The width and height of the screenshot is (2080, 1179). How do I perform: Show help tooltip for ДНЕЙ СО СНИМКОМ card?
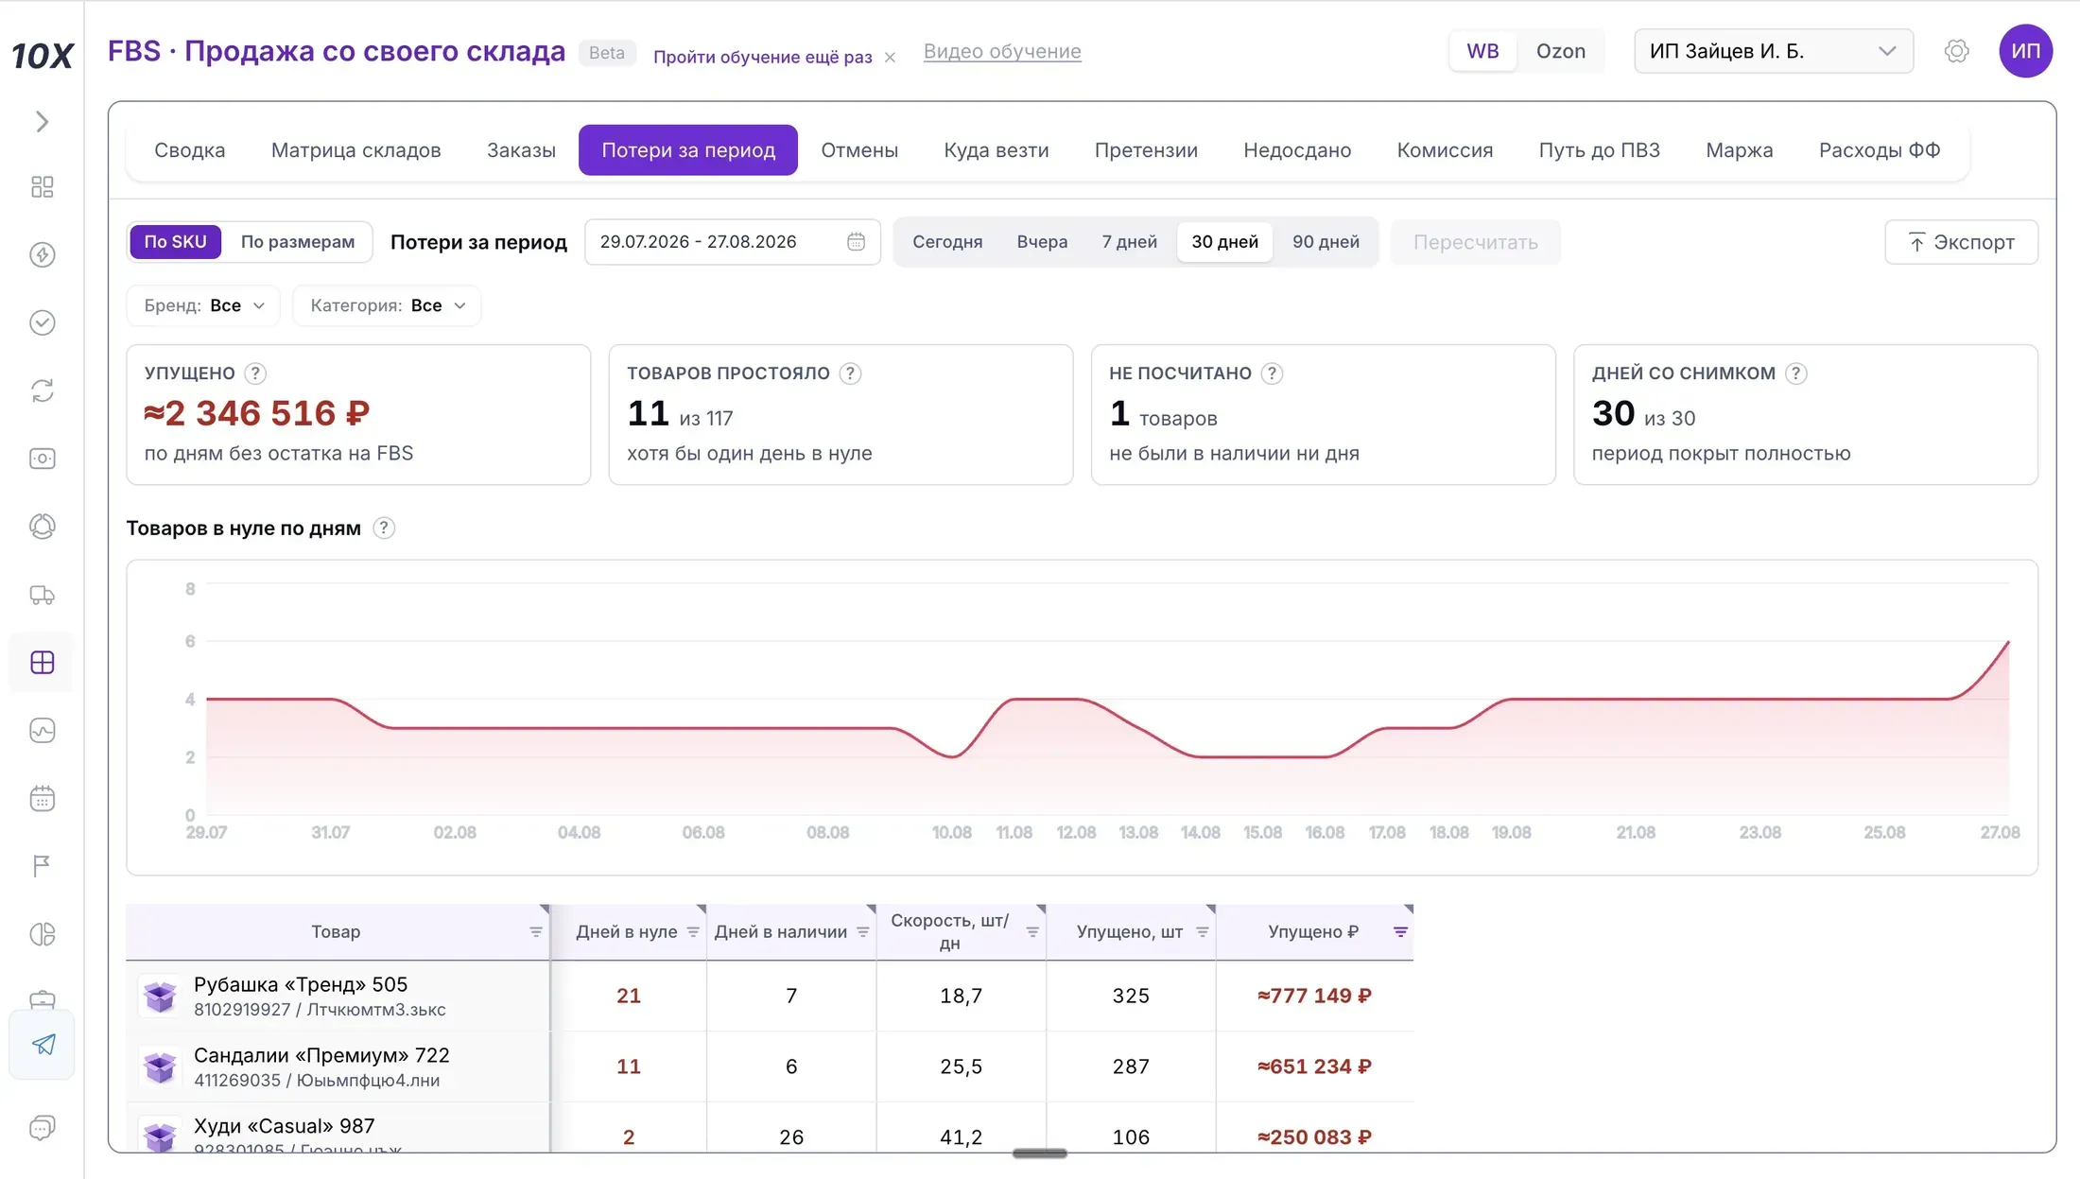(1795, 373)
